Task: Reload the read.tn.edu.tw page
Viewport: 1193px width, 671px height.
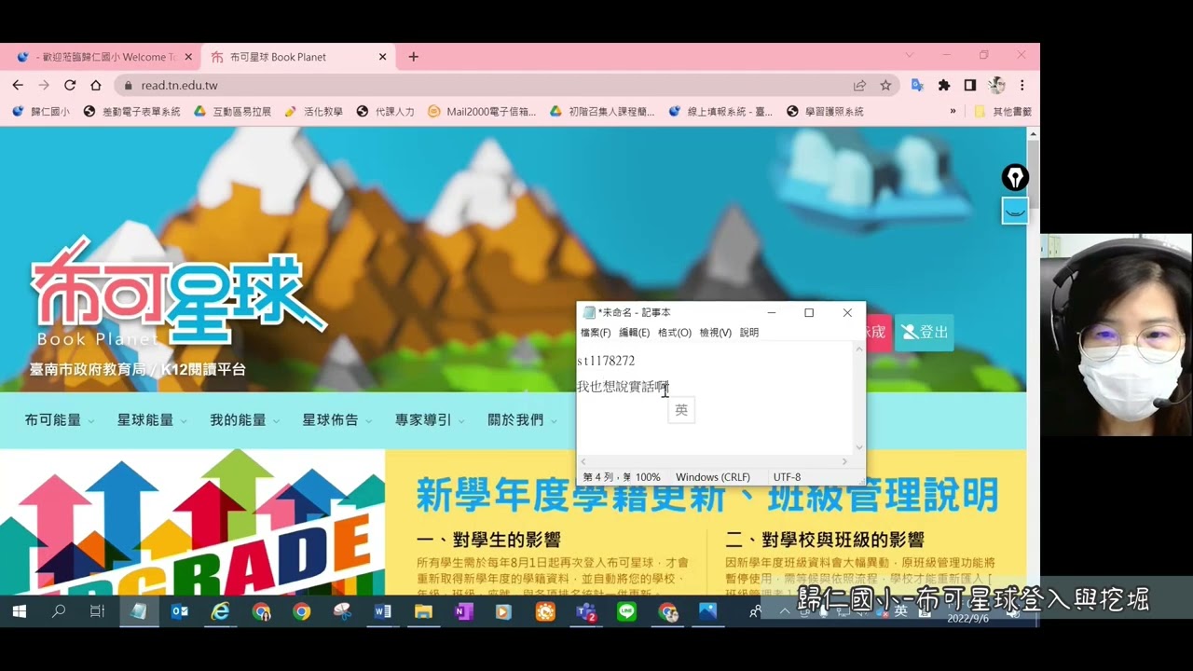Action: [x=70, y=85]
